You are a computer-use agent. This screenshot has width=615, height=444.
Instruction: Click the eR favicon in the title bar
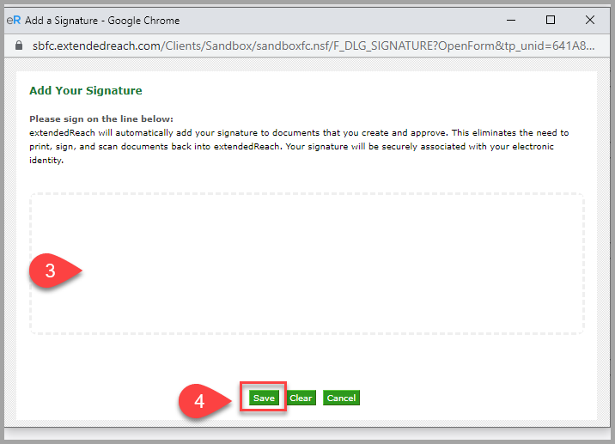(x=14, y=20)
